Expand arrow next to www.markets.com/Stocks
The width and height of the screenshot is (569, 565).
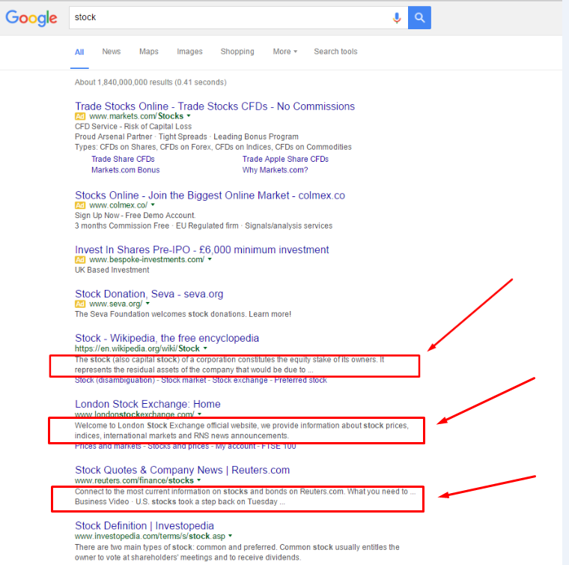point(189,116)
